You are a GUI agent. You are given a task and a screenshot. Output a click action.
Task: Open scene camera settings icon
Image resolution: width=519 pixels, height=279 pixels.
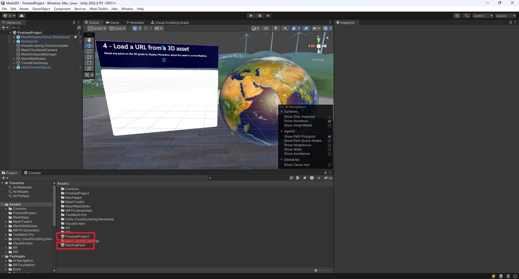click(317, 29)
